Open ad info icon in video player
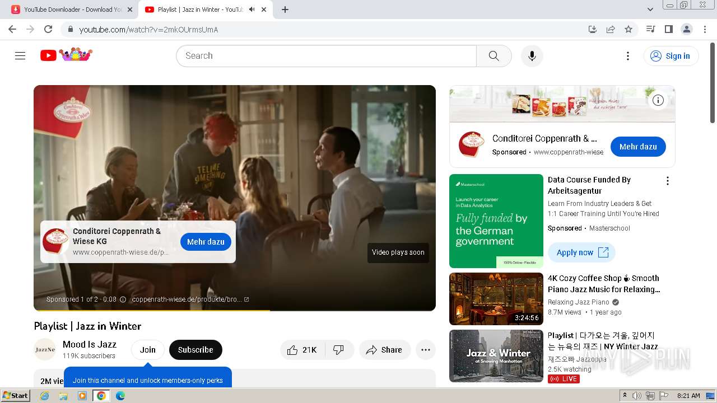Image resolution: width=717 pixels, height=403 pixels. (x=123, y=299)
